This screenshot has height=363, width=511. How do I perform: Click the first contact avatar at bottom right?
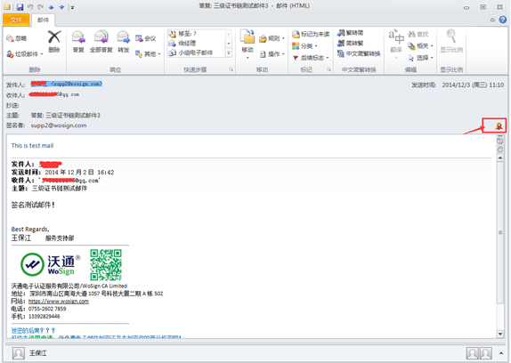pos(472,353)
